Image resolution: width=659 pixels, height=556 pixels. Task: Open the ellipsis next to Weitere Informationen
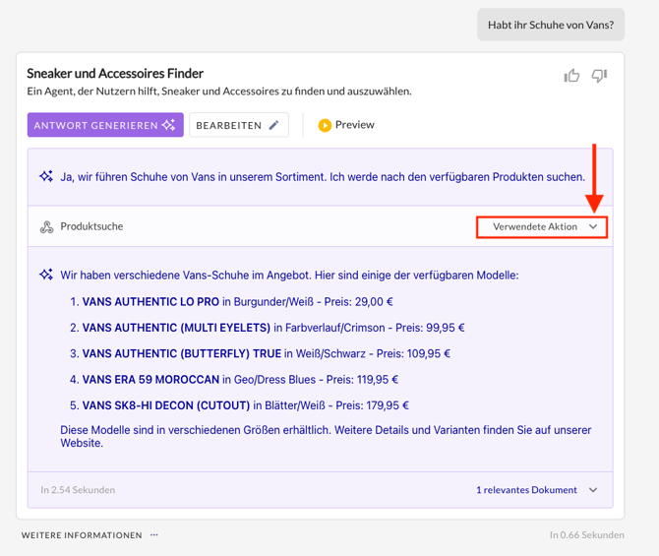coord(153,535)
